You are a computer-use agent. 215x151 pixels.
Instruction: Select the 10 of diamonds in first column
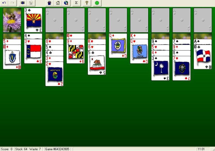pyautogui.click(x=12, y=58)
